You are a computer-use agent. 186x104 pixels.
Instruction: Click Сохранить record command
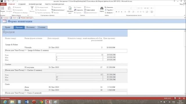click(78, 10)
